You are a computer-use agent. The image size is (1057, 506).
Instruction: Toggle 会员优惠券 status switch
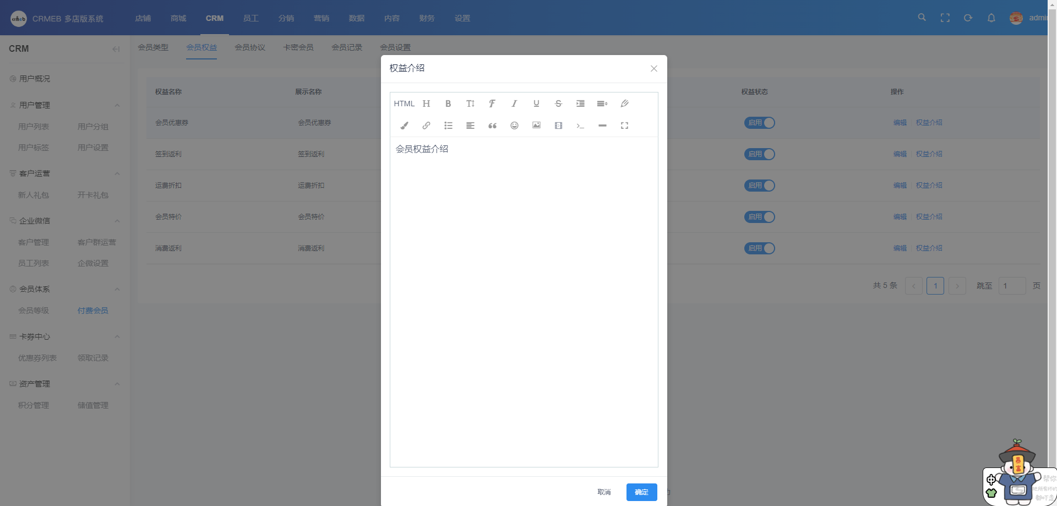click(x=759, y=123)
